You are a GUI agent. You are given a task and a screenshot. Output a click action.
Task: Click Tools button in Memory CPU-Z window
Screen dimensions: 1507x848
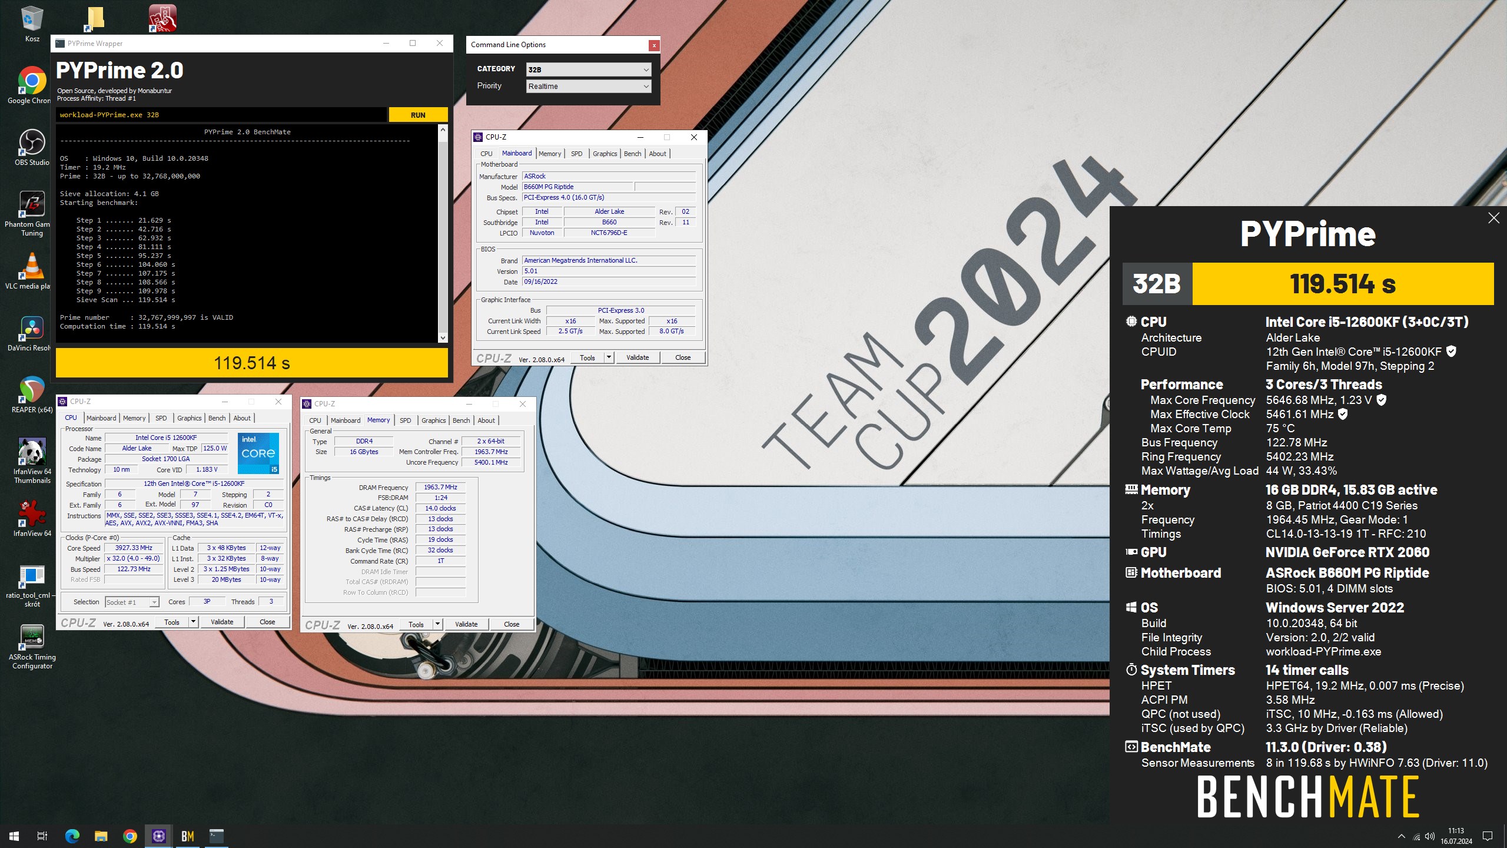[416, 624]
